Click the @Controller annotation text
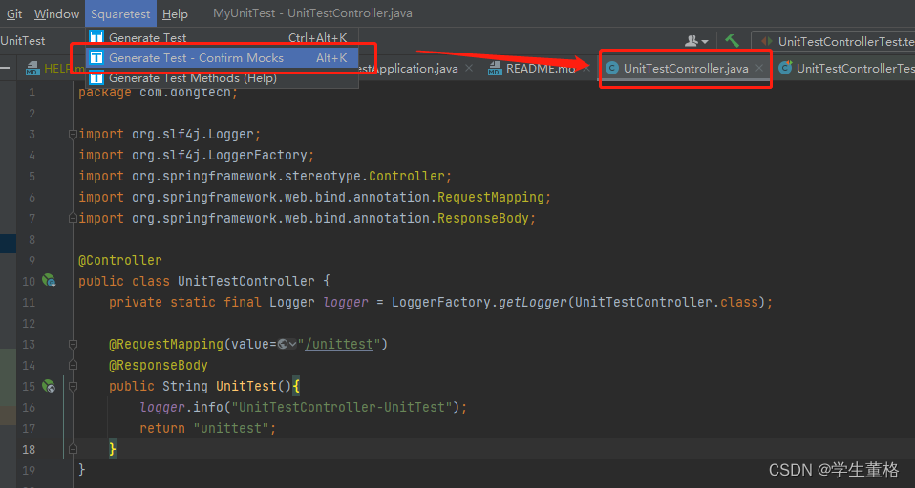915x488 pixels. tap(120, 260)
